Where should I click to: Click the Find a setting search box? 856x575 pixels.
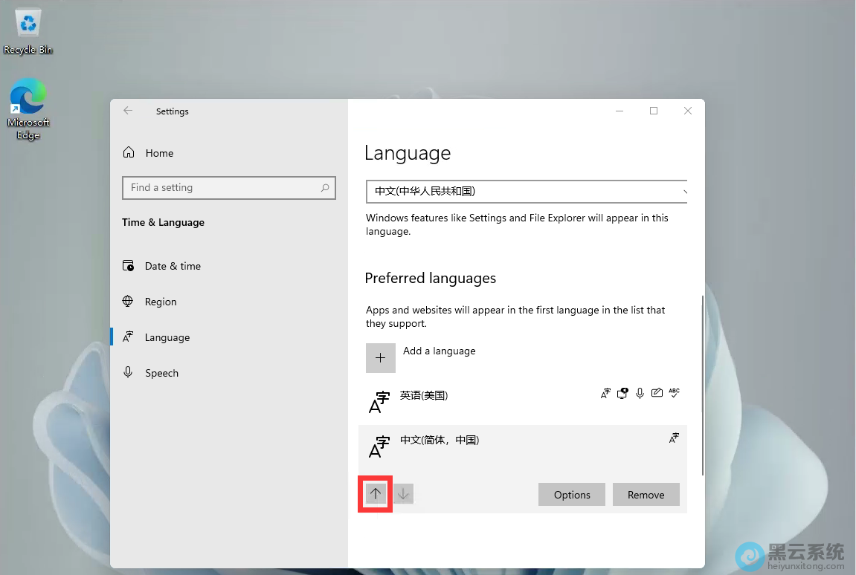pos(222,188)
